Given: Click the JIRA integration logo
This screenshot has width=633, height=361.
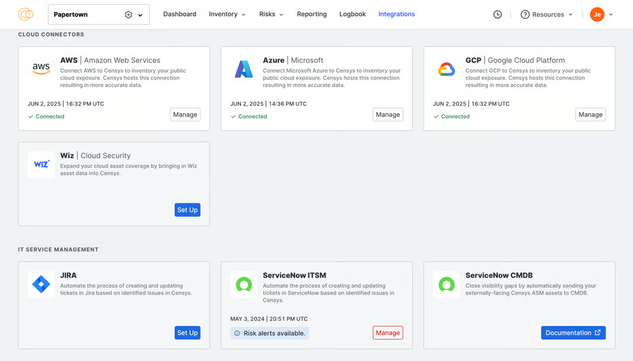Looking at the screenshot, I should pos(41,284).
